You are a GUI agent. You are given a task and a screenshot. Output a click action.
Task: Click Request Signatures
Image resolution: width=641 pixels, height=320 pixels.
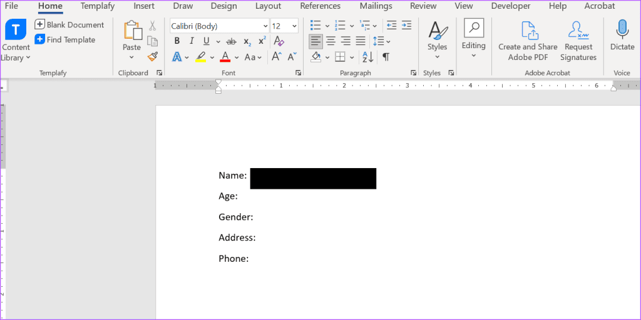coord(578,41)
